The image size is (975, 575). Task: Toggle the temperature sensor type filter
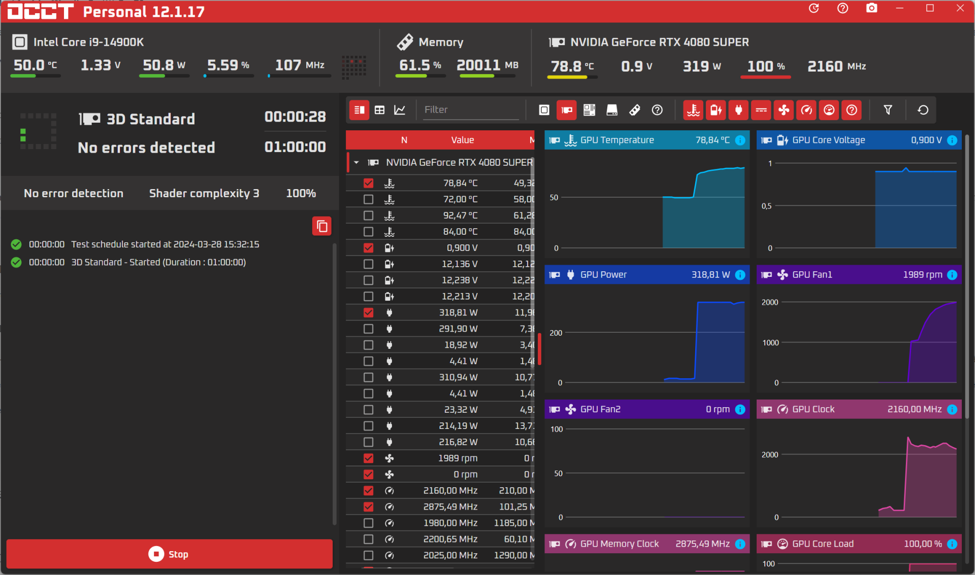(x=693, y=110)
